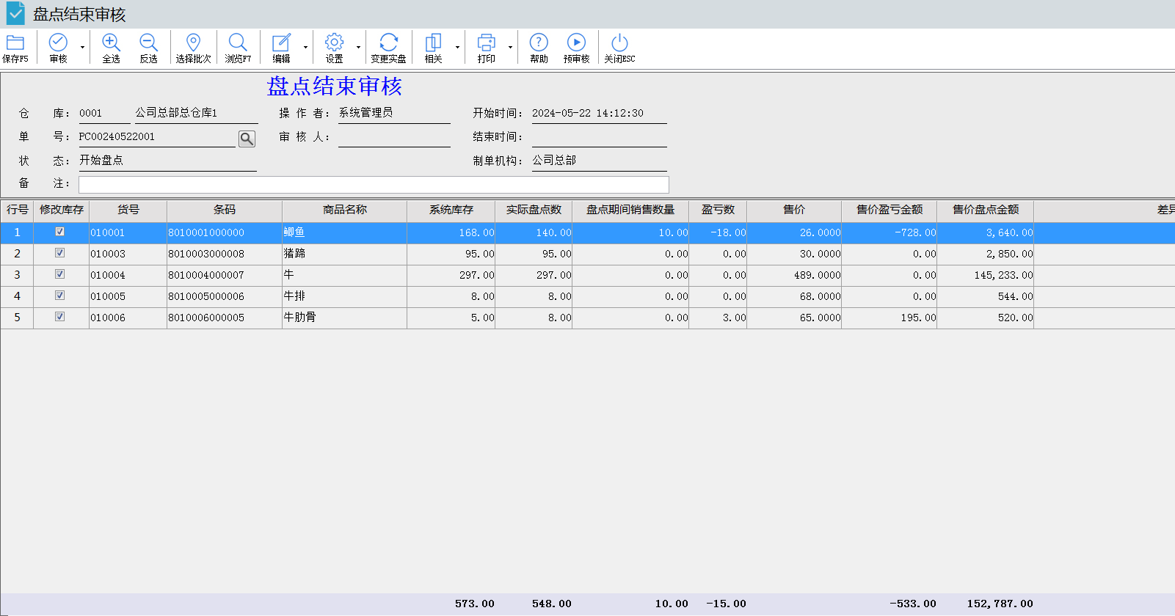Expand dropdown arrow next to 打印
This screenshot has height=616, width=1175.
pyautogui.click(x=510, y=48)
